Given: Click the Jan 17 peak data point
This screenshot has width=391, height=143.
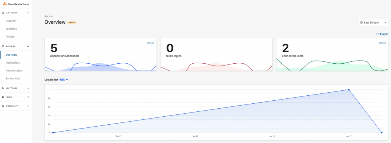Looking at the screenshot, I should [x=349, y=90].
